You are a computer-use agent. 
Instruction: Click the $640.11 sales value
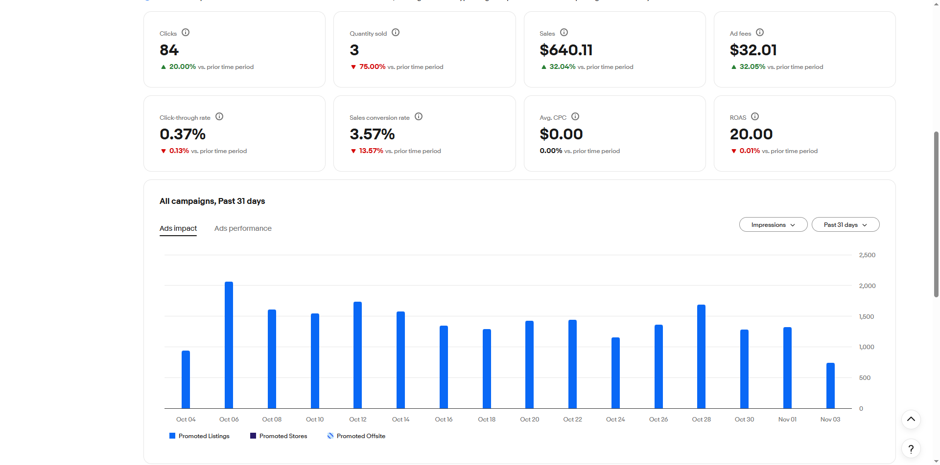566,50
